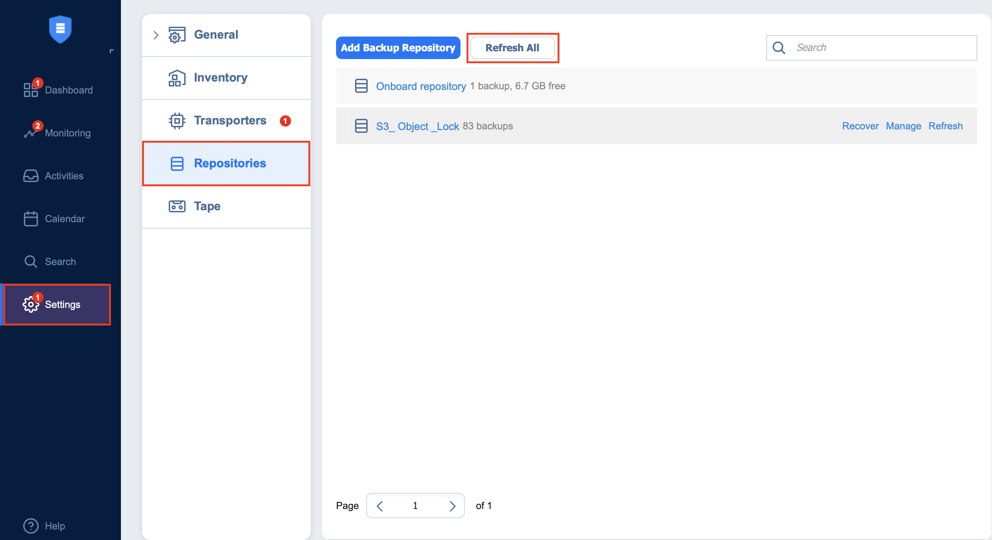Click the page number field showing 1
This screenshot has height=540, width=992.
(x=415, y=506)
